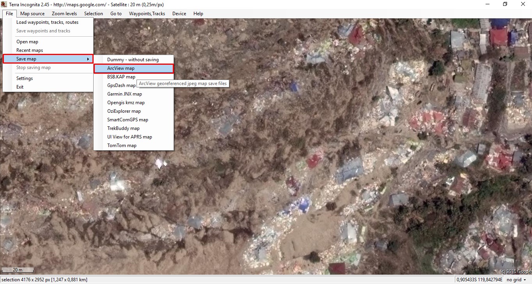Restore down the application window

click(505, 4)
